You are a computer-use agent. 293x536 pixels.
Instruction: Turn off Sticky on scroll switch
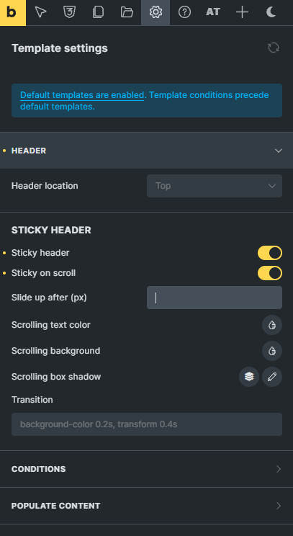[270, 273]
